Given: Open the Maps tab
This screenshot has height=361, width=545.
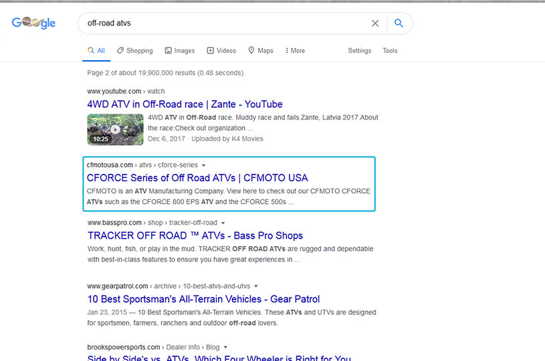Looking at the screenshot, I should (261, 51).
